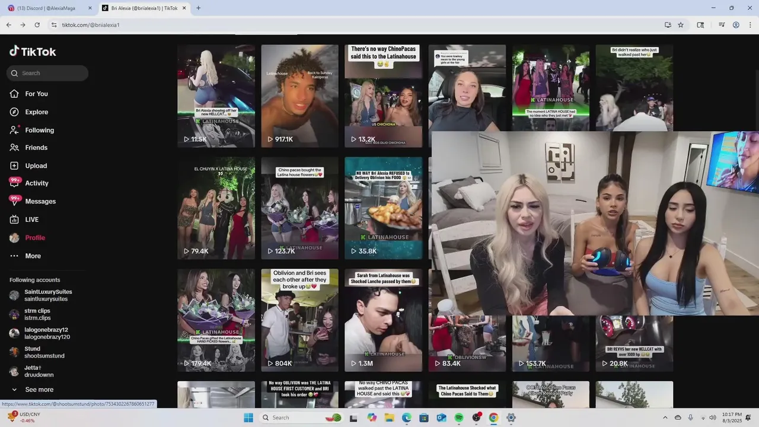The height and width of the screenshot is (427, 759).
Task: Click the TikTok logo
Action: [33, 52]
